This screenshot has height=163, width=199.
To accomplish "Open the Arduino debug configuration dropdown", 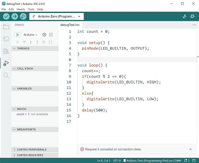I will (x=31, y=35).
